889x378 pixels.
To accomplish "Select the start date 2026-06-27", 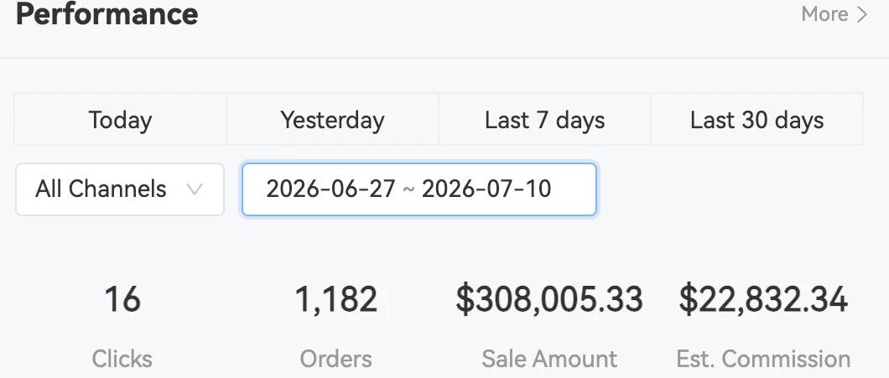I will coord(330,189).
